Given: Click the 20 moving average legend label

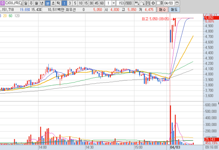Looking at the screenshot, I should 5,16.
